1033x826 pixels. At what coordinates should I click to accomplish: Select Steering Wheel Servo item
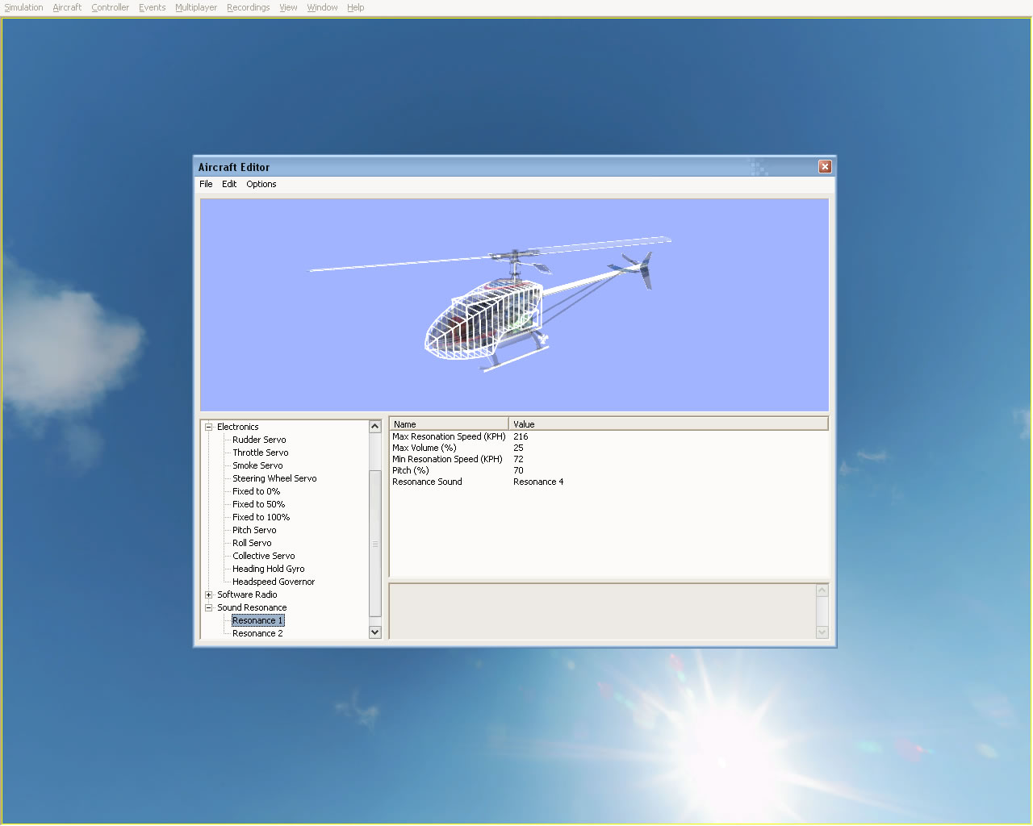pos(274,478)
